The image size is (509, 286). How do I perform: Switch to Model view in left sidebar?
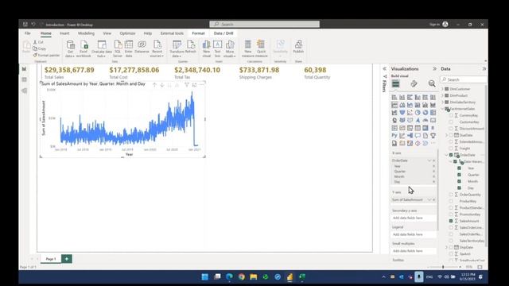pos(25,91)
